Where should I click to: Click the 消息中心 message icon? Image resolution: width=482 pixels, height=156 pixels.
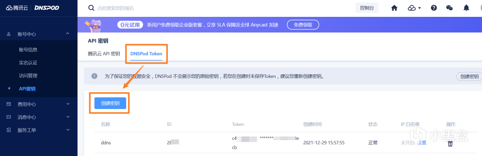(x=9, y=117)
